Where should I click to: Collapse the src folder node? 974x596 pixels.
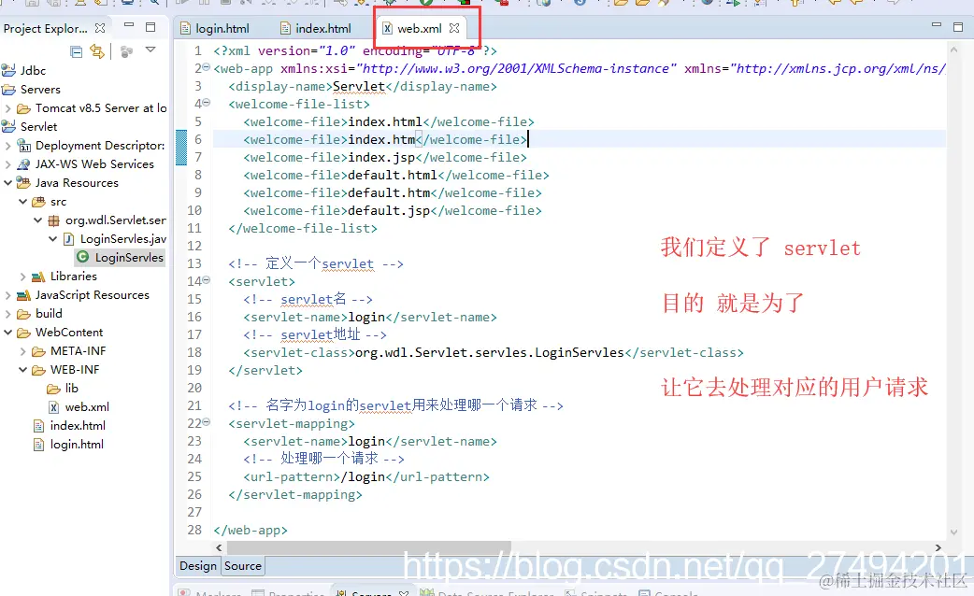[23, 202]
